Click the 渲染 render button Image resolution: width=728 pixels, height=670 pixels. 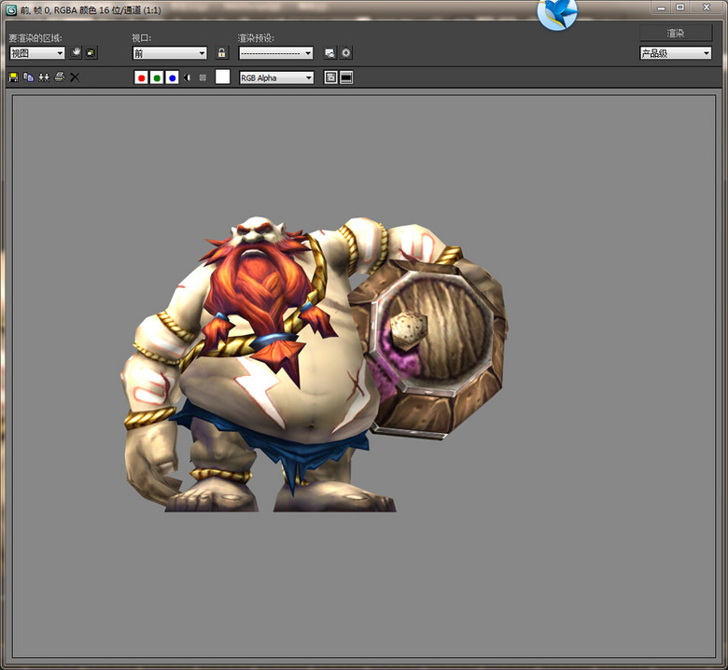click(676, 33)
